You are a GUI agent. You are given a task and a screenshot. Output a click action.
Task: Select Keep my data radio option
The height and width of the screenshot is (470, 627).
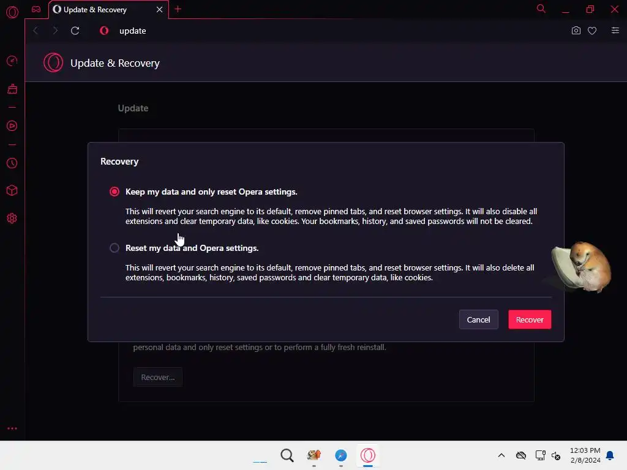coord(115,192)
